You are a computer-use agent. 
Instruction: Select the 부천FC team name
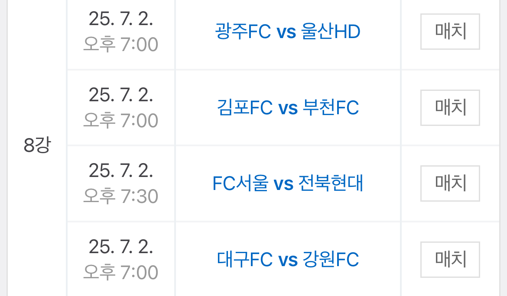pos(331,108)
